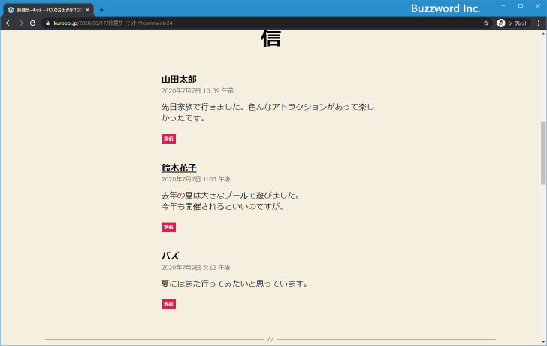Reply to 山田太郎's comment with 返信 button
547x346 pixels.
click(x=168, y=138)
